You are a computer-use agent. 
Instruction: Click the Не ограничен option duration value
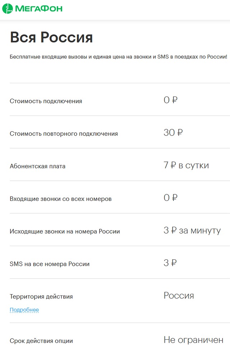click(x=193, y=340)
